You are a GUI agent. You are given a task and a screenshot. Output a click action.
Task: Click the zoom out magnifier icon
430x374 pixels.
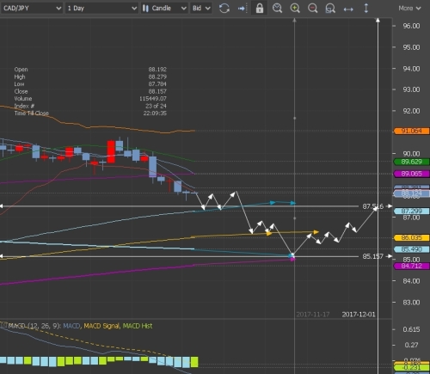(312, 9)
